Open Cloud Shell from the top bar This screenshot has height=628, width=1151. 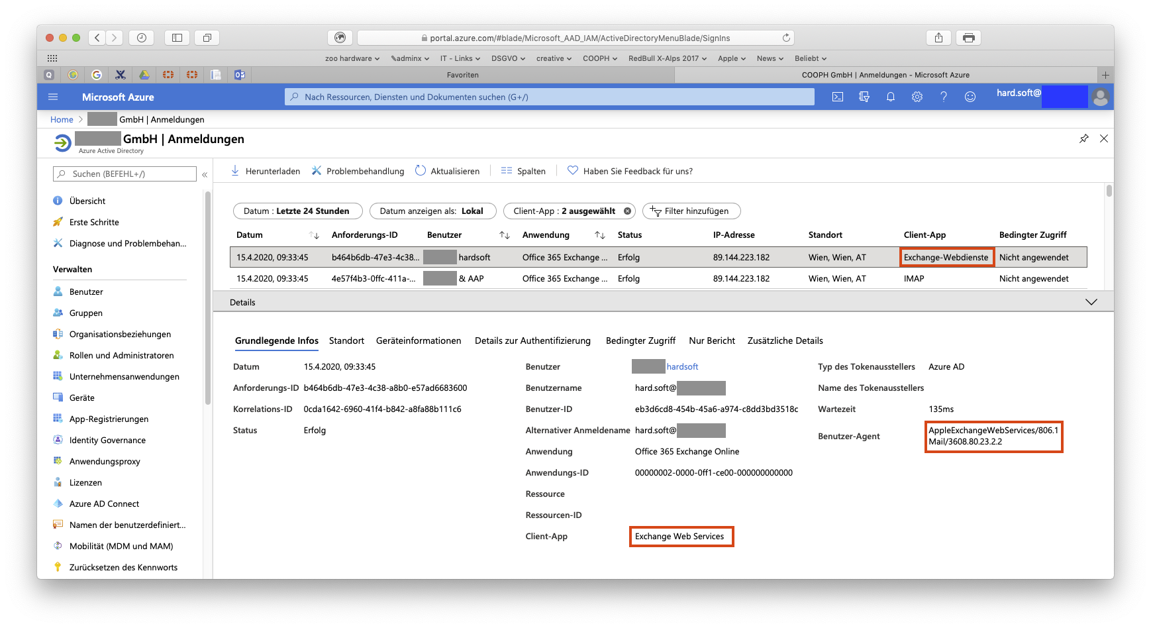[837, 97]
